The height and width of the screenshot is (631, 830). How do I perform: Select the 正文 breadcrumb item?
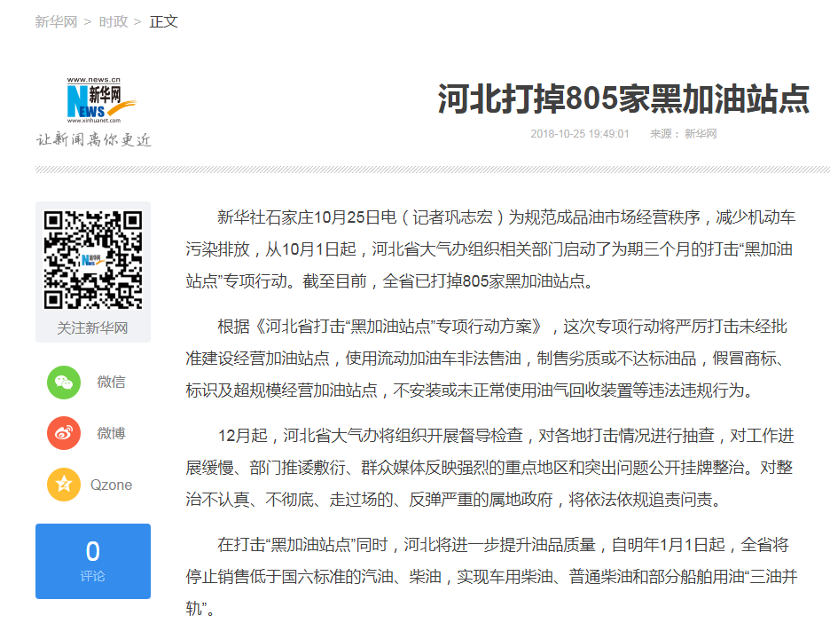click(x=164, y=21)
